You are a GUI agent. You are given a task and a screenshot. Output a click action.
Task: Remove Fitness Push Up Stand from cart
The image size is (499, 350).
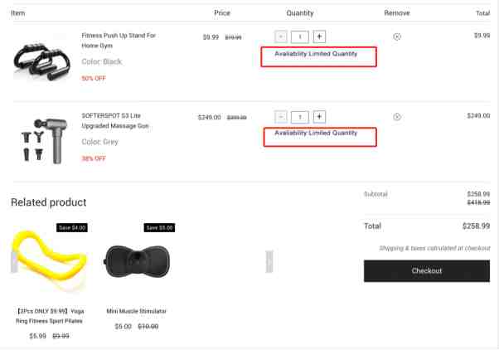click(x=397, y=36)
